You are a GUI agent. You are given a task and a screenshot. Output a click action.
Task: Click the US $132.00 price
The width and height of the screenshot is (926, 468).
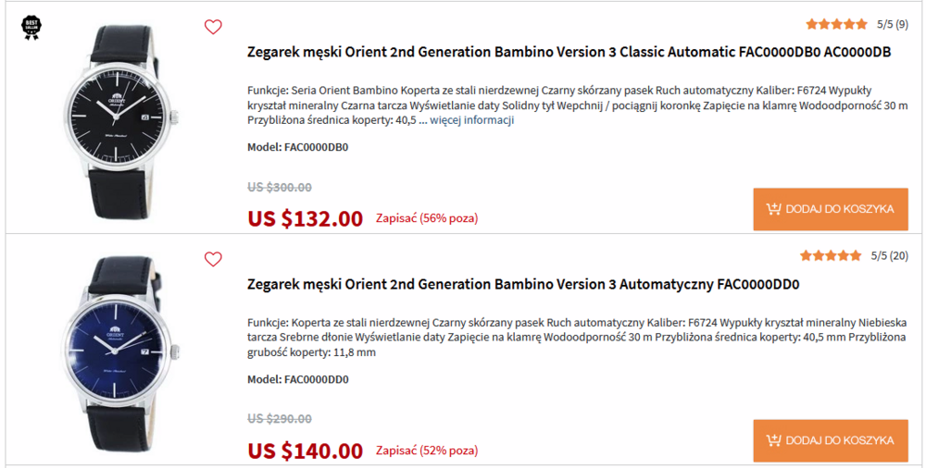click(305, 218)
